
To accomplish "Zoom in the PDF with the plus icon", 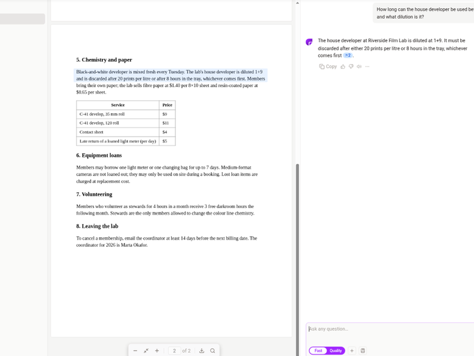I will [157, 351].
